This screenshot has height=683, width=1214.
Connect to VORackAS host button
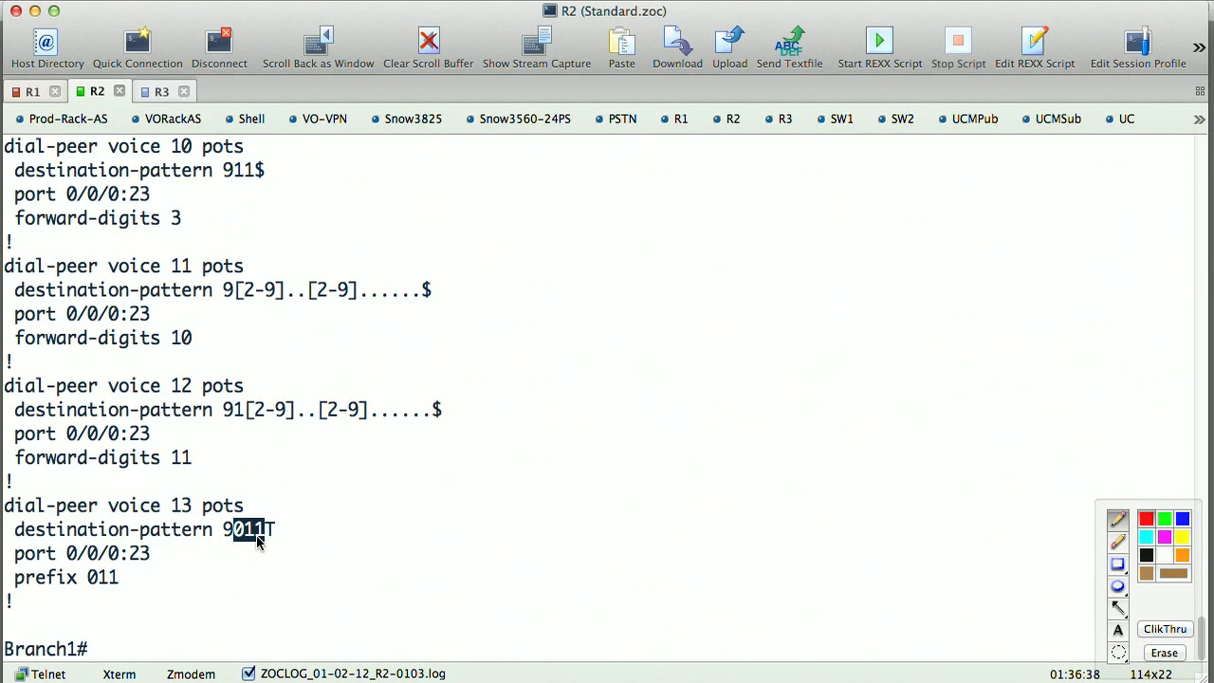(166, 120)
